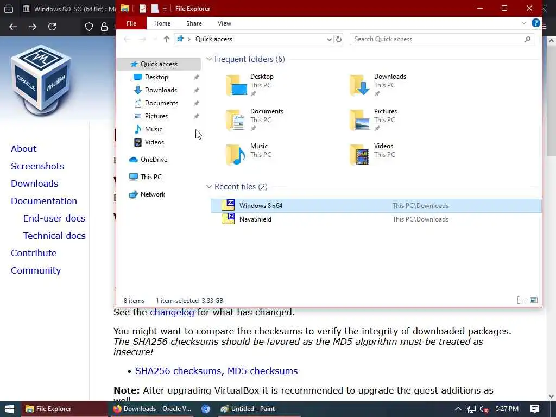Open the changelog link

tap(172, 312)
